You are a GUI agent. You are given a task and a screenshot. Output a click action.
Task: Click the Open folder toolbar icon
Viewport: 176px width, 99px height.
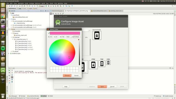coord(7,6)
